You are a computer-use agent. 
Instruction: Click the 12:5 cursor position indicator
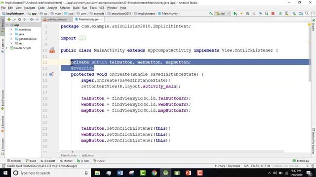pos(246,166)
